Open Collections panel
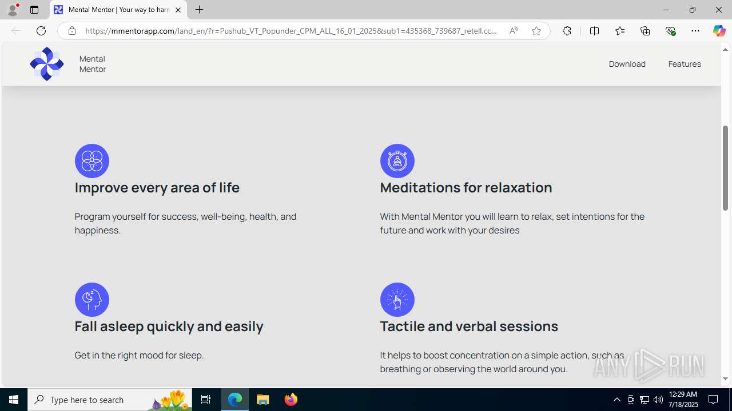Image resolution: width=732 pixels, height=411 pixels. point(645,31)
